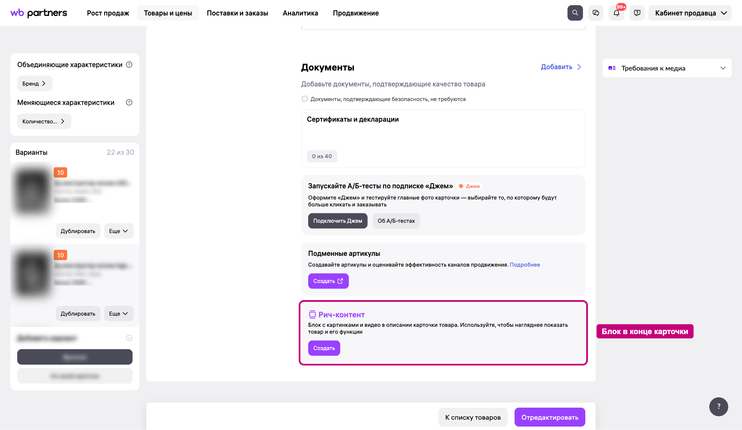The image size is (742, 430).
Task: Click Добавить link in Документы
Action: 561,67
